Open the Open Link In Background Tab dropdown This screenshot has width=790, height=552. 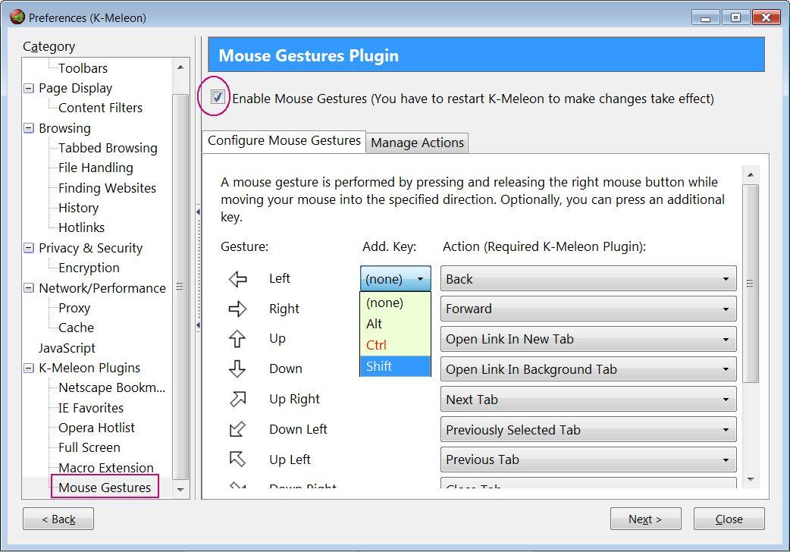point(588,369)
